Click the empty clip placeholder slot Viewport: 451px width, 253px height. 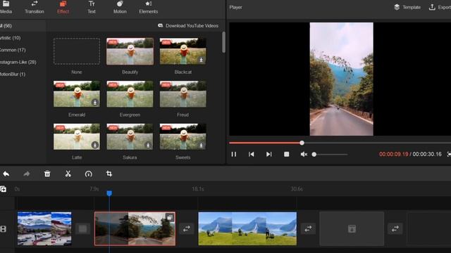[352, 228]
